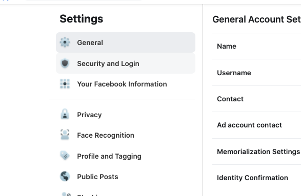Open Memorialization Settings row
Image resolution: width=301 pixels, height=196 pixels.
tap(257, 151)
